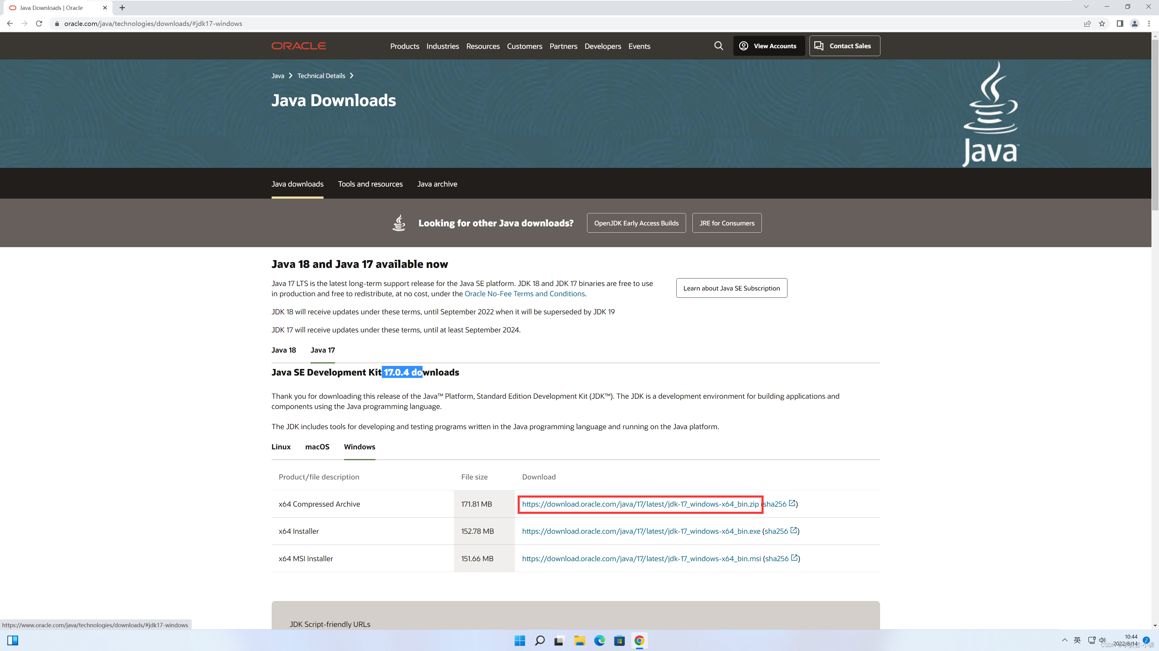This screenshot has height=651, width=1159.
Task: Click the site padlock security icon
Action: (x=57, y=24)
